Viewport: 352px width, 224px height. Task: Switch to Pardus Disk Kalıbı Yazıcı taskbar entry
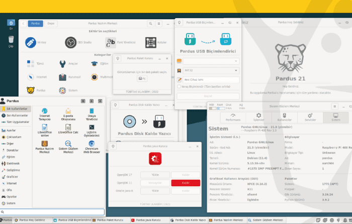tap(188, 220)
